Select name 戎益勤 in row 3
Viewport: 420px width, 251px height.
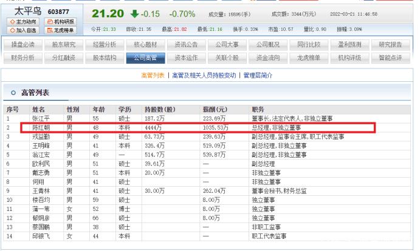(41, 136)
